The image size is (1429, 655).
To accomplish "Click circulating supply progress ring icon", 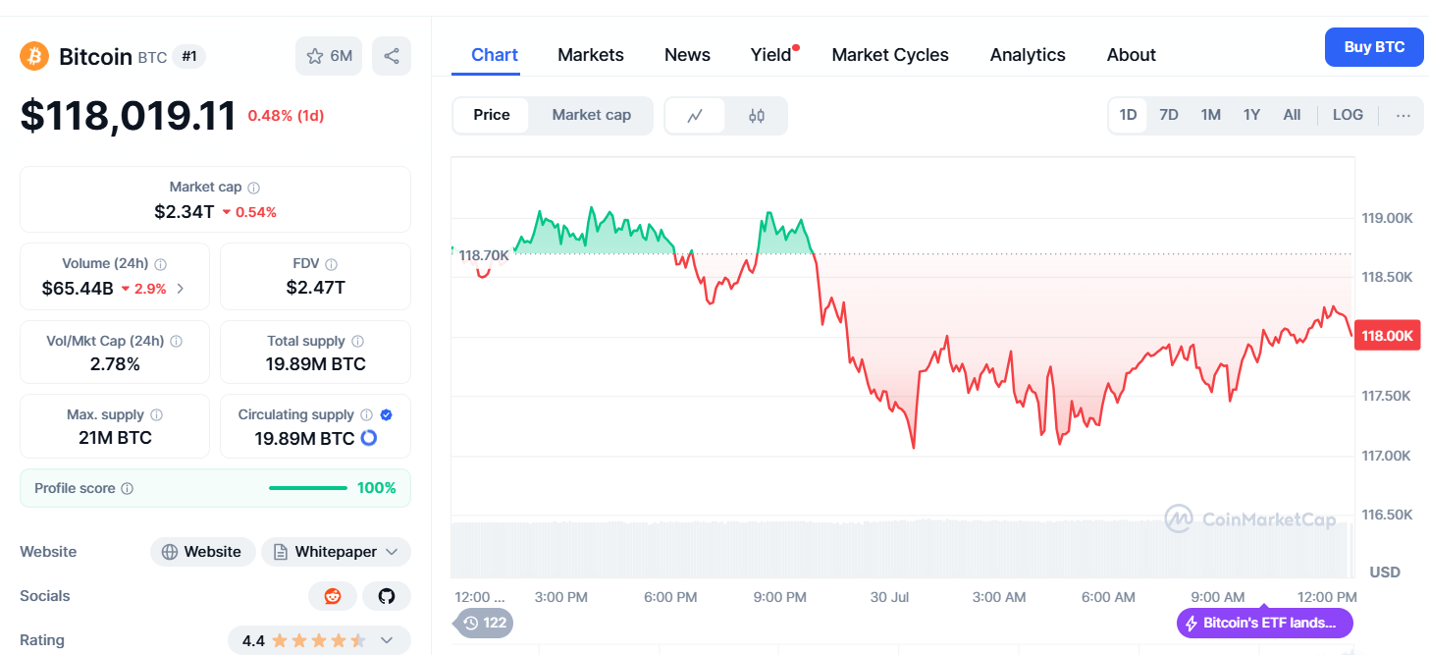I will [369, 438].
